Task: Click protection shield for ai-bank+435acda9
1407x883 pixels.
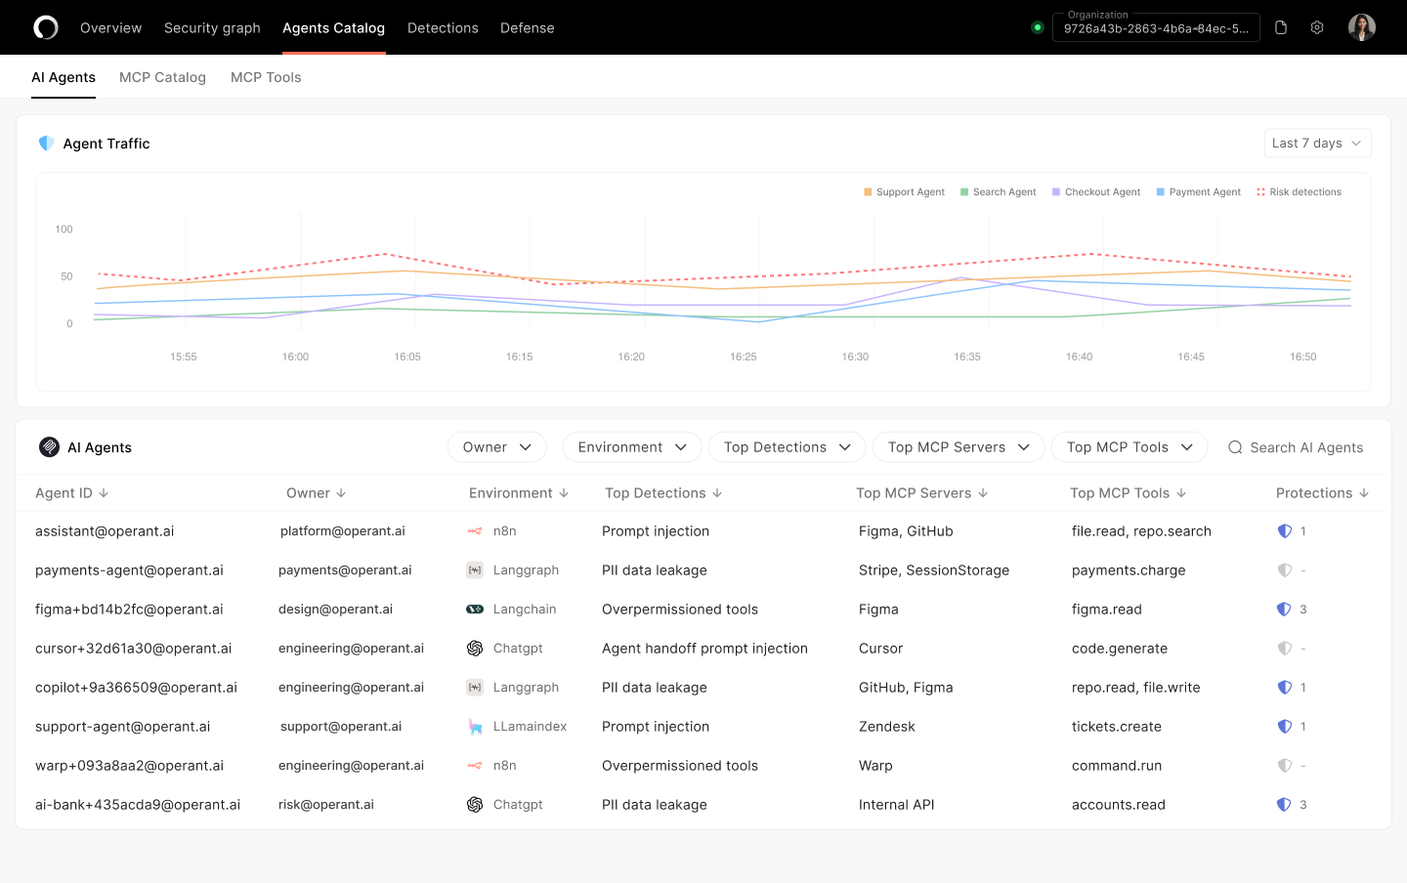Action: click(x=1285, y=805)
